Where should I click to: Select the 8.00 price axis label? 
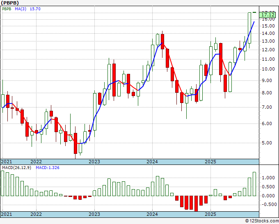[267, 93]
